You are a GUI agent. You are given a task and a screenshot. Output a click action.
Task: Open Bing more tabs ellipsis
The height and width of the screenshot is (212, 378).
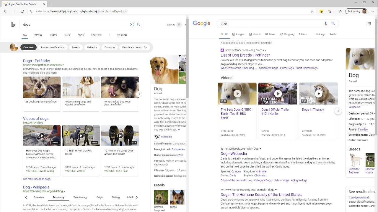(109, 35)
